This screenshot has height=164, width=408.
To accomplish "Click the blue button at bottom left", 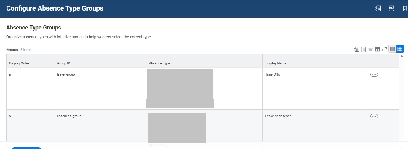I will coord(26,148).
